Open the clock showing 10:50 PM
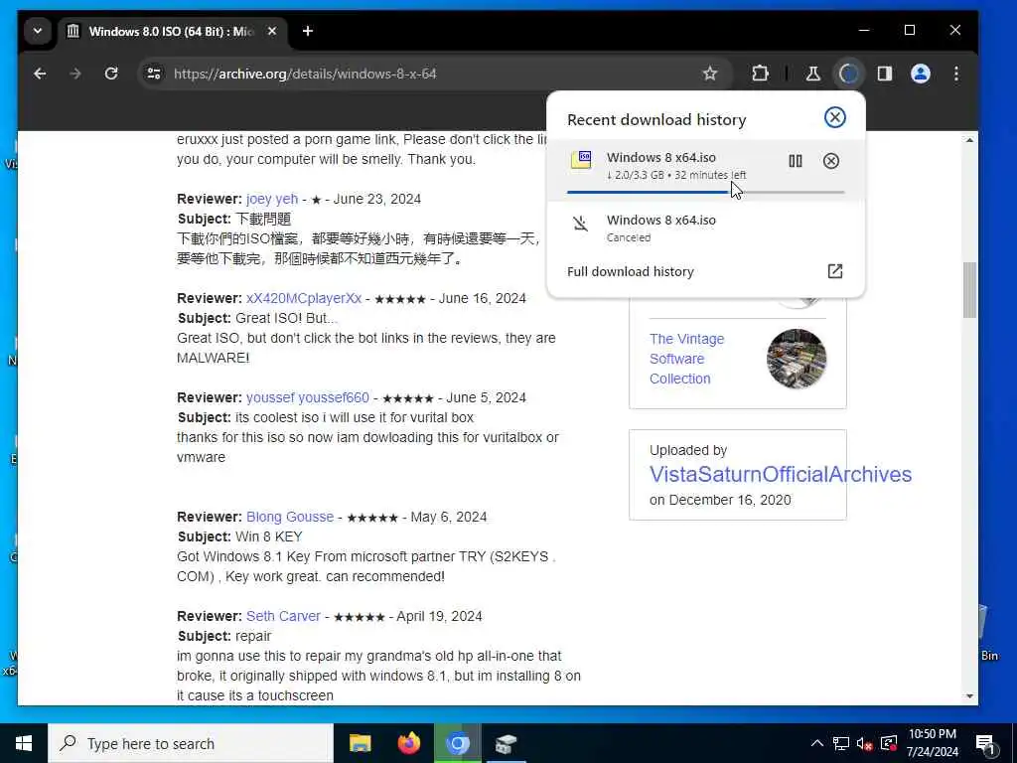1017x763 pixels. click(932, 743)
